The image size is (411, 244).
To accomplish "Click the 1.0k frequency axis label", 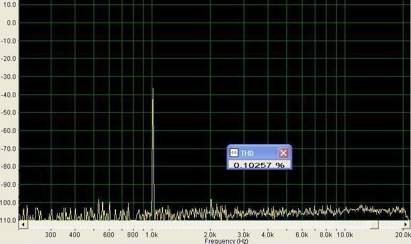I will coord(152,235).
